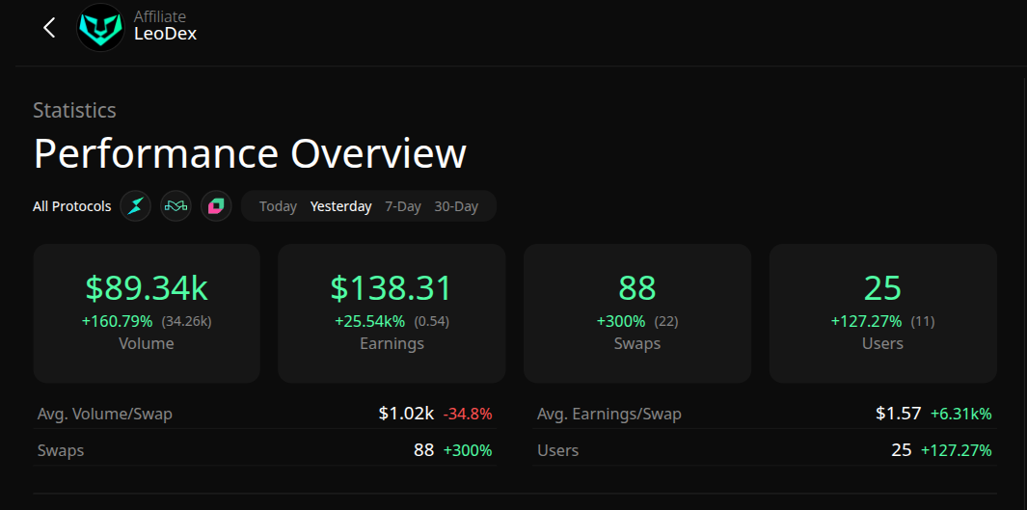
Task: Click the Performance Overview heading
Action: pos(250,154)
